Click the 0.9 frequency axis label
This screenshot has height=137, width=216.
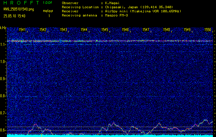(2, 79)
